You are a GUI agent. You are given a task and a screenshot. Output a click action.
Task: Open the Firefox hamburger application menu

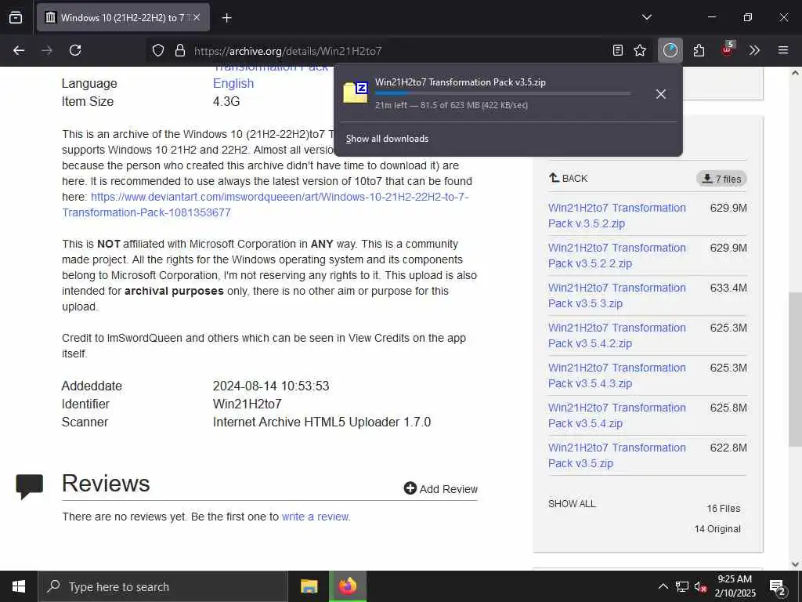tap(783, 50)
